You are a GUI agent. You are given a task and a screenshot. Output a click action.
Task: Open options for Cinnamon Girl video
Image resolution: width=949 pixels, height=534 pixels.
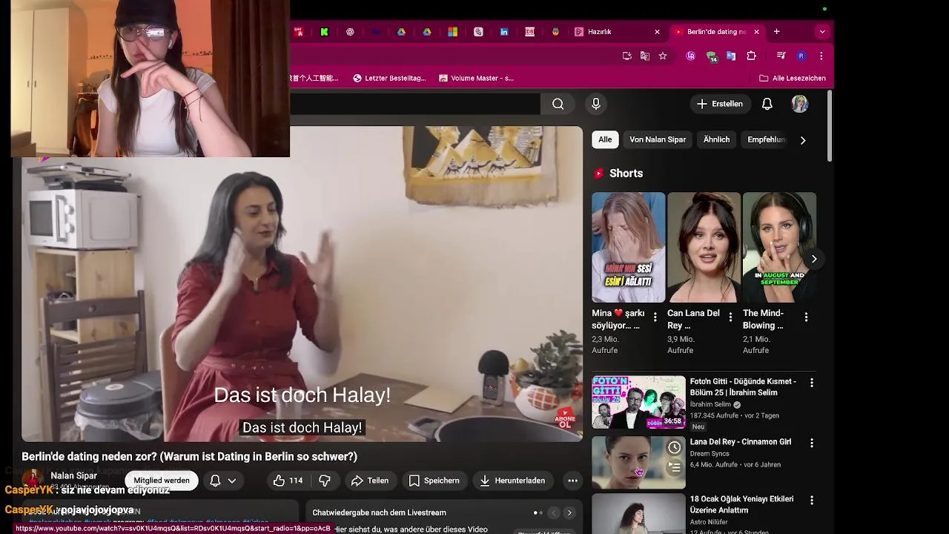[812, 443]
